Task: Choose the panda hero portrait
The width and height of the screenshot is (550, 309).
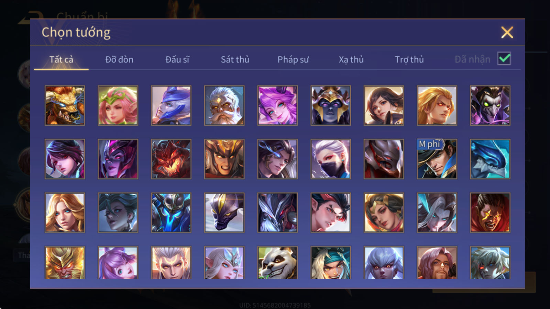Action: tap(277, 262)
